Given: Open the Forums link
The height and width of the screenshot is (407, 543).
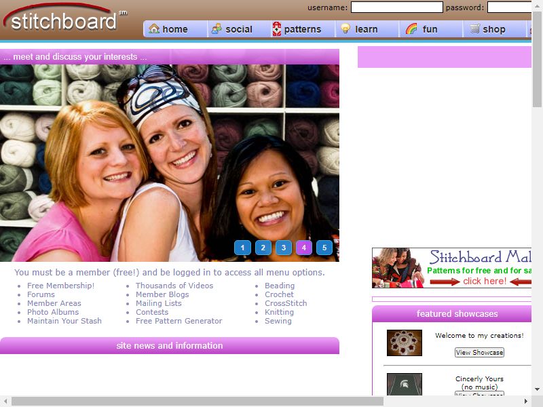Looking at the screenshot, I should (x=41, y=294).
